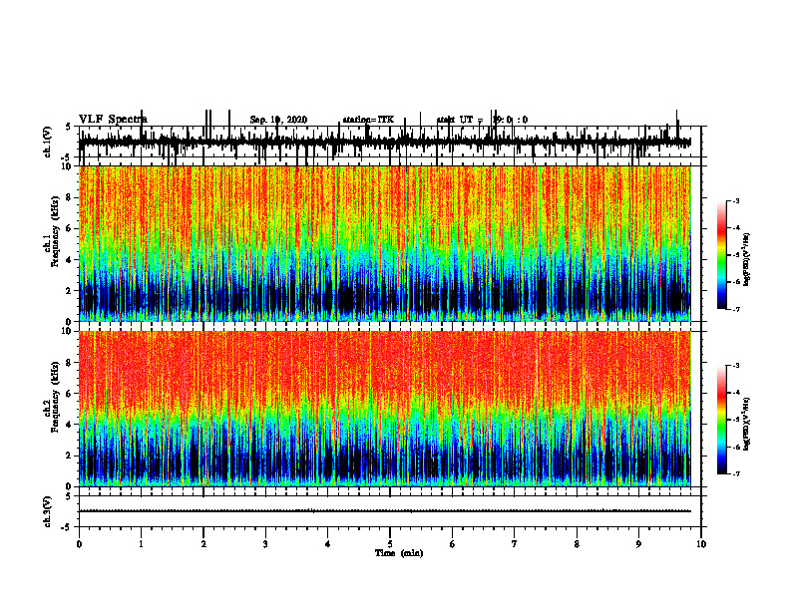Click the '8' kHz tick of ch.1 spectrogram
The width and height of the screenshot is (790, 610).
[x=70, y=197]
